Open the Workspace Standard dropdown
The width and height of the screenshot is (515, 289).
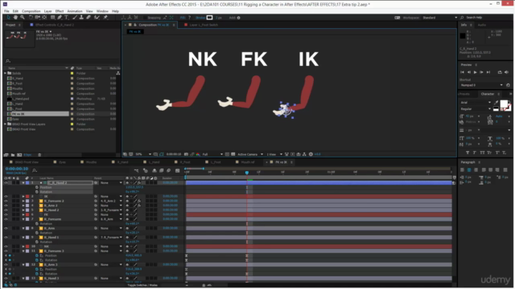coord(439,18)
